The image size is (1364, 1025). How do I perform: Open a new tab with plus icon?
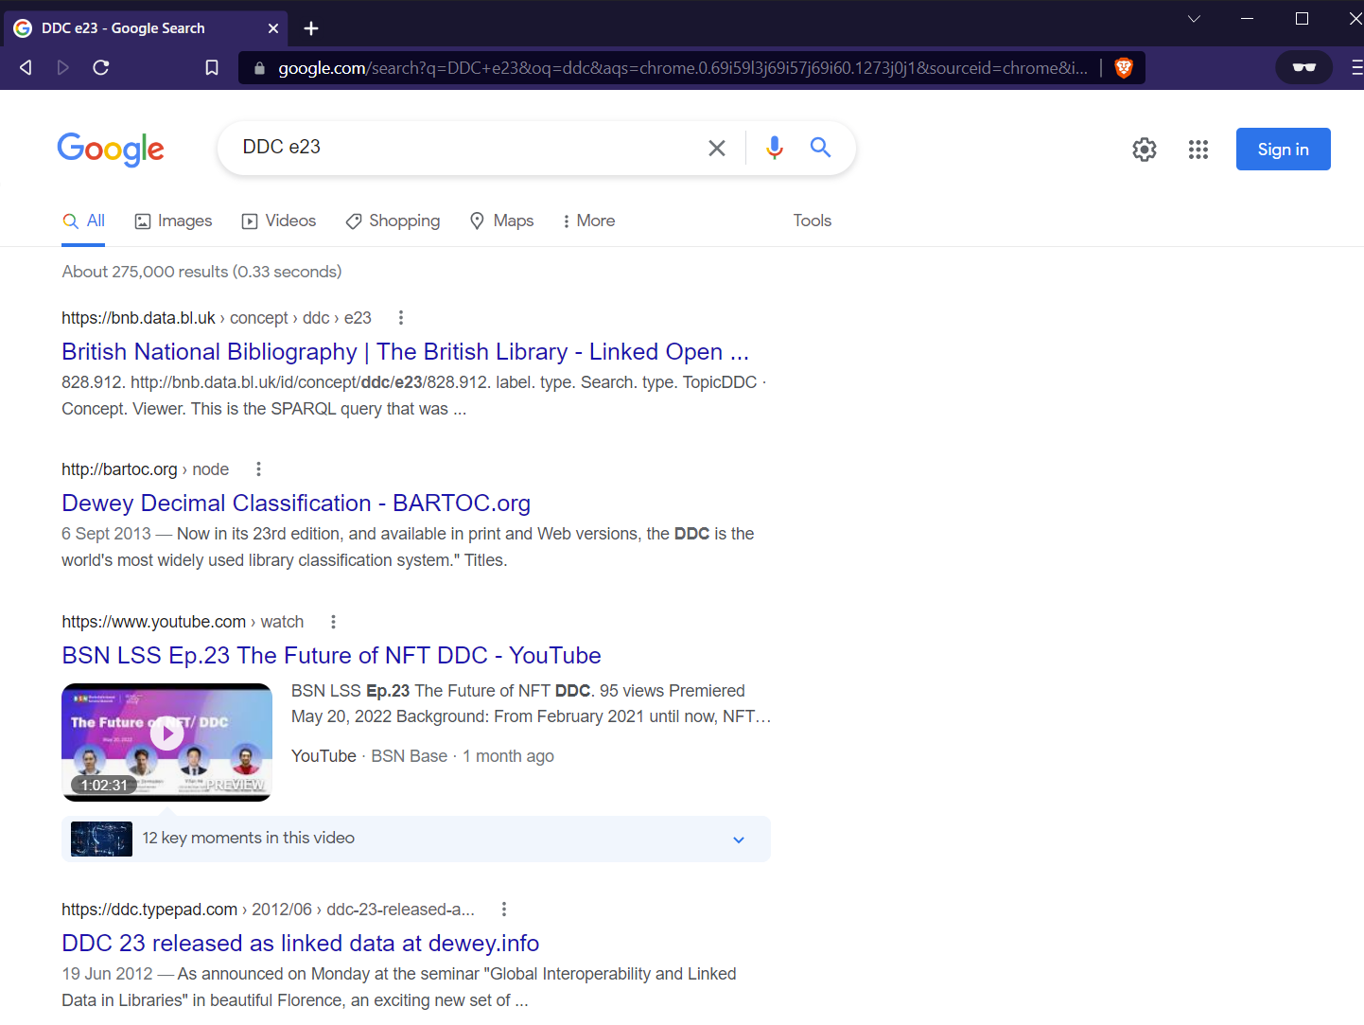coord(311,28)
